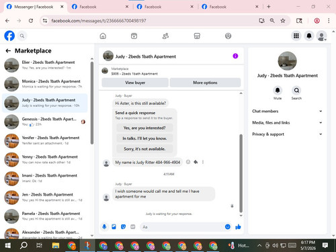Open the taskbar clock and date
336x252 pixels.
tap(308, 245)
